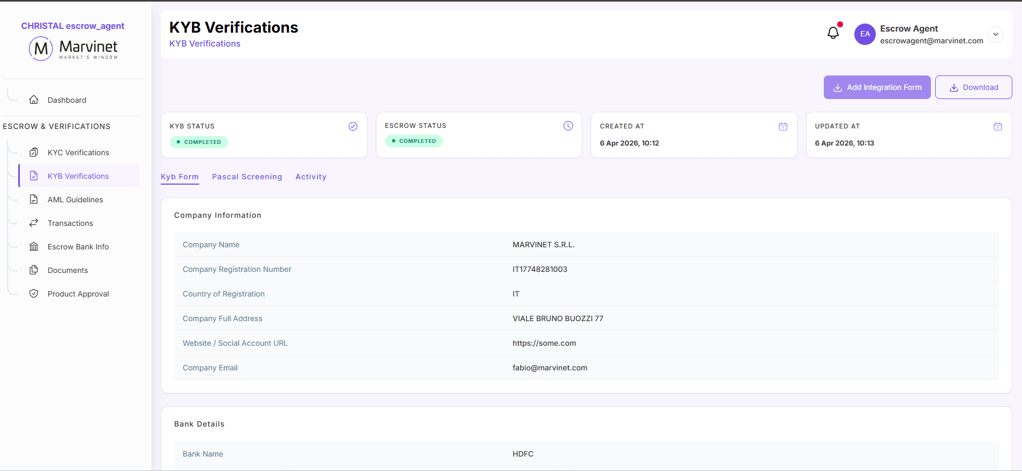The image size is (1022, 471).
Task: Switch to the Pascal Screening tab
Action: [x=247, y=177]
